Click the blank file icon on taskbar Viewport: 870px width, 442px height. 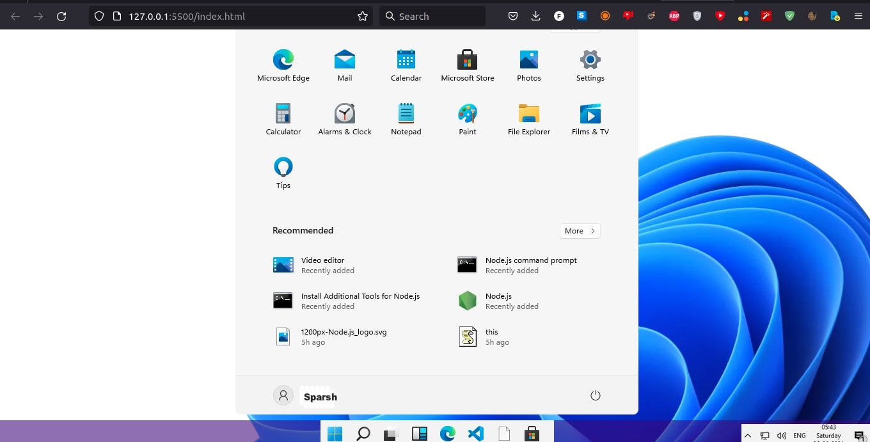504,434
